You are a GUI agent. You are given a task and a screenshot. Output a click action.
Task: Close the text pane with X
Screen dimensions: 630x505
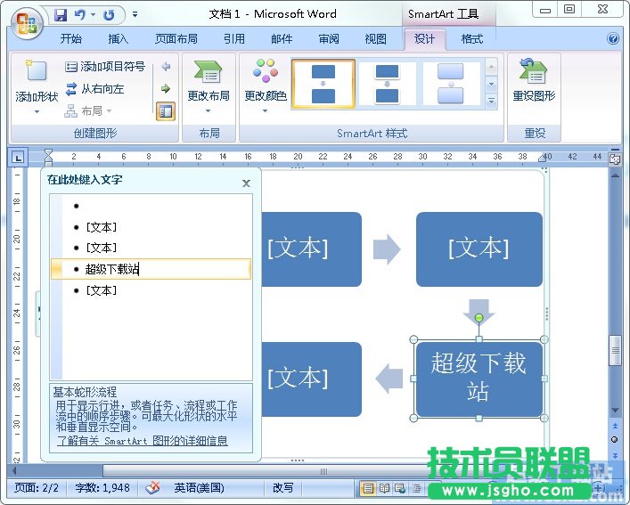tap(247, 183)
